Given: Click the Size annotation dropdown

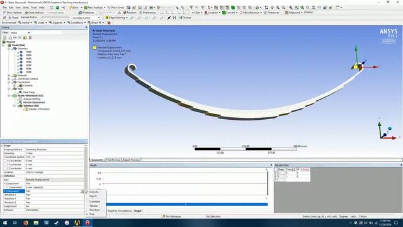Looking at the screenshot, I should coord(196,13).
